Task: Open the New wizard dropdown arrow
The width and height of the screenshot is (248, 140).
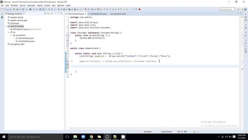Action: tap(5, 9)
